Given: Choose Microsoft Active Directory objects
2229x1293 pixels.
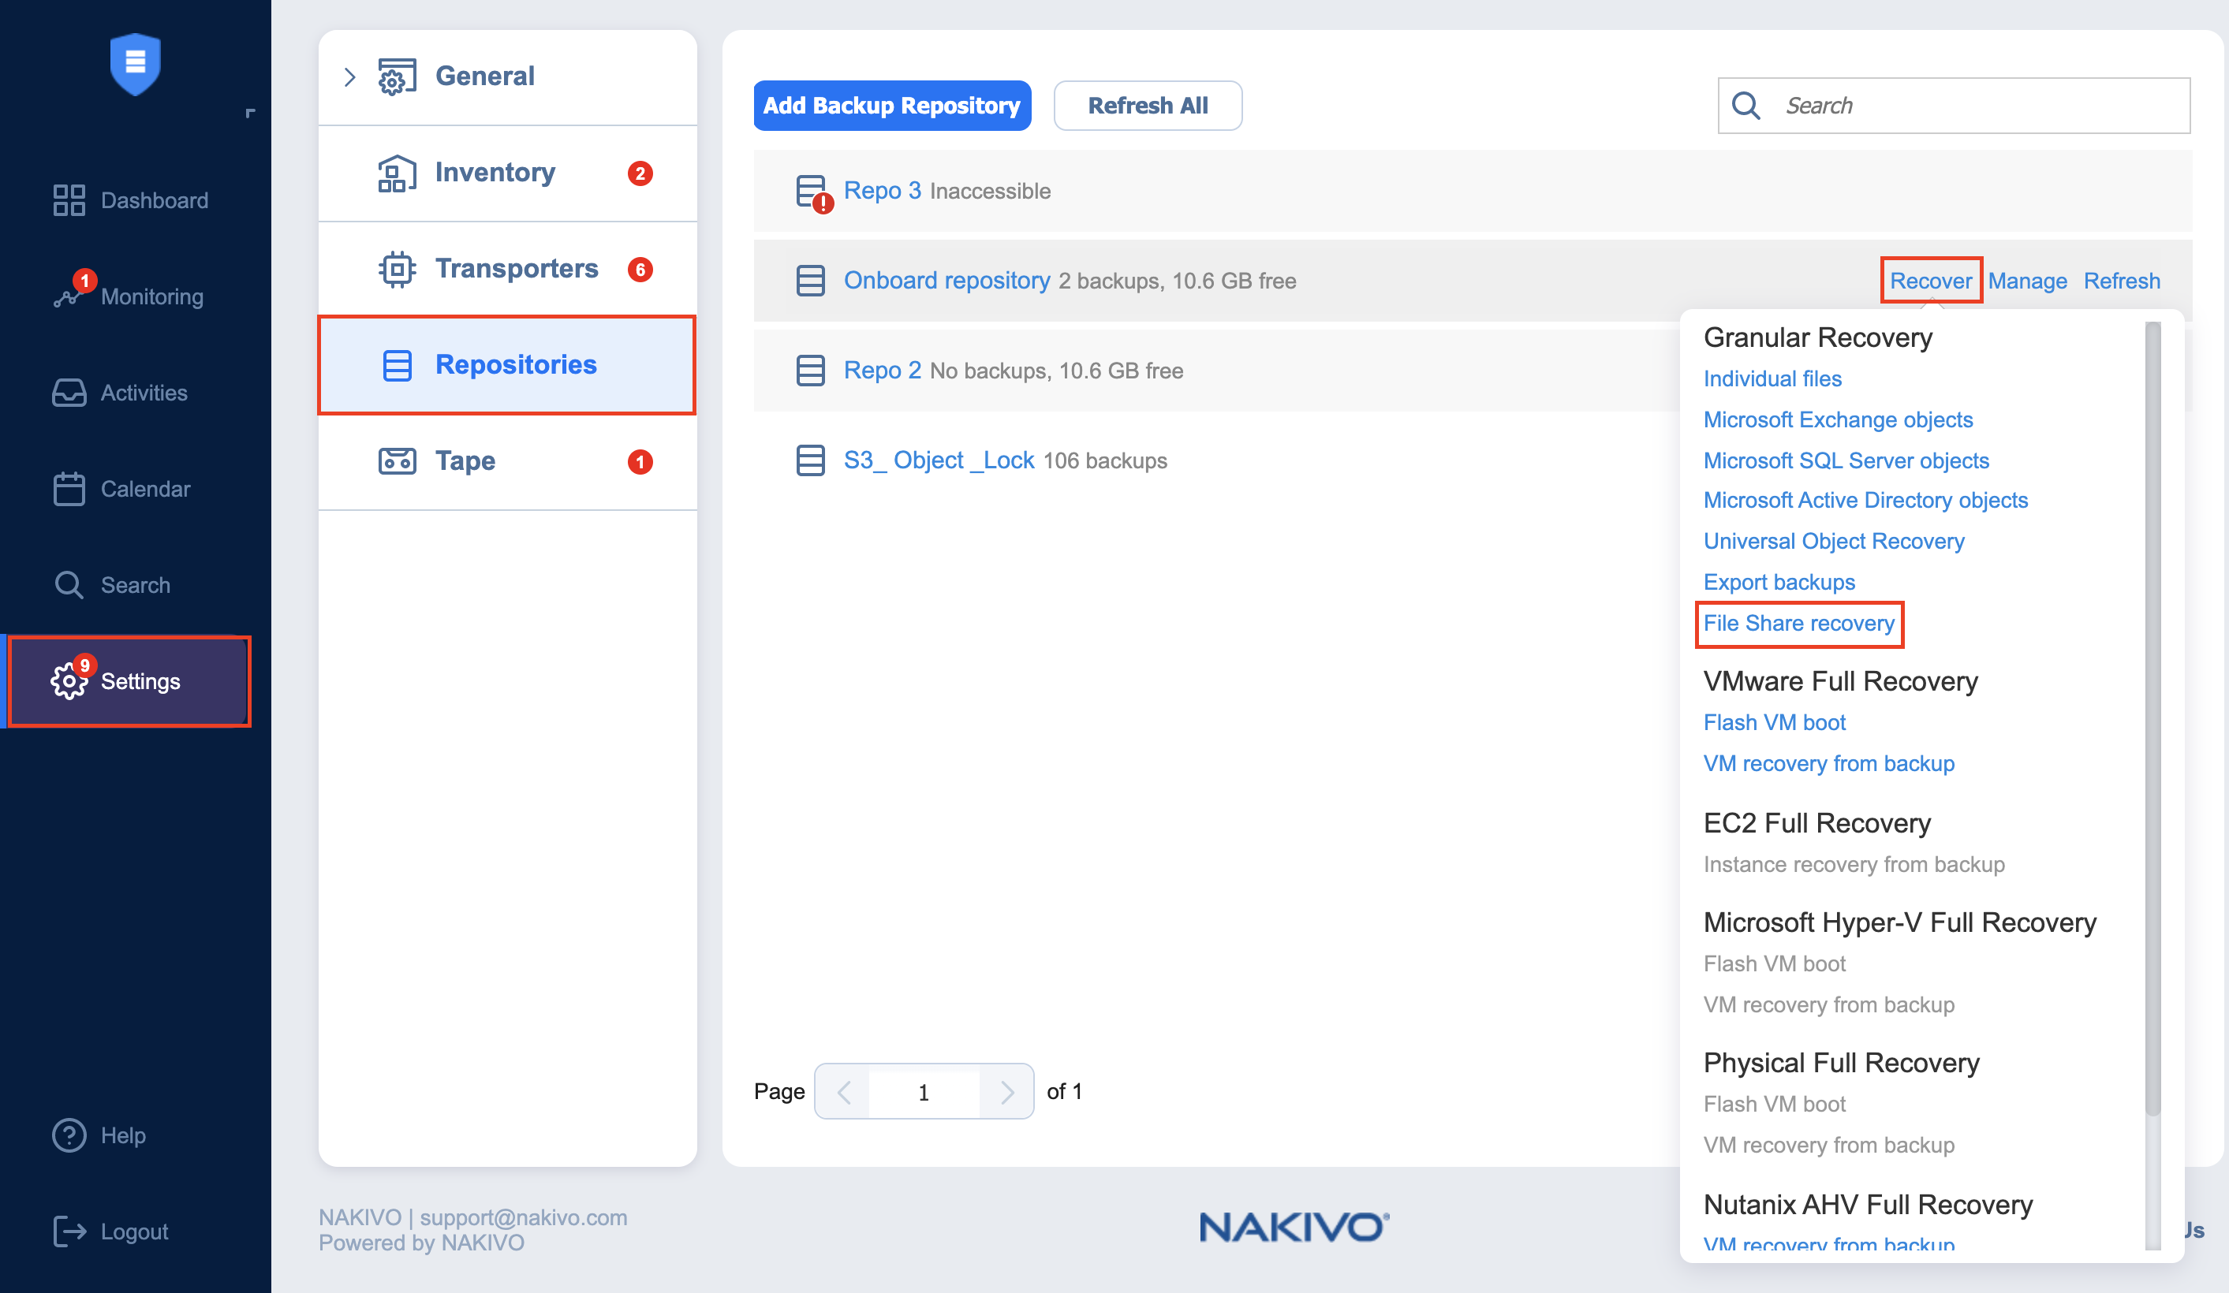Looking at the screenshot, I should click(1865, 500).
